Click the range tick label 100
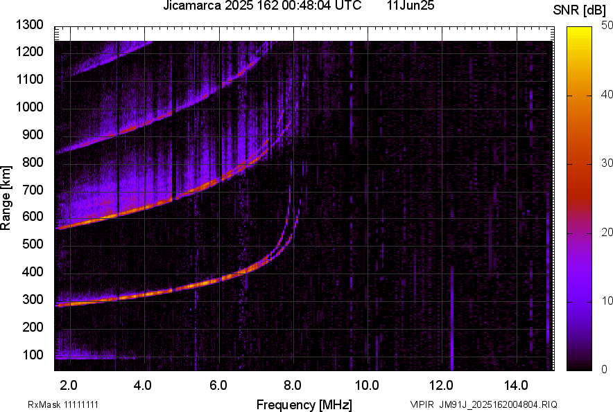Screen dimensions: 613x412 point(33,355)
